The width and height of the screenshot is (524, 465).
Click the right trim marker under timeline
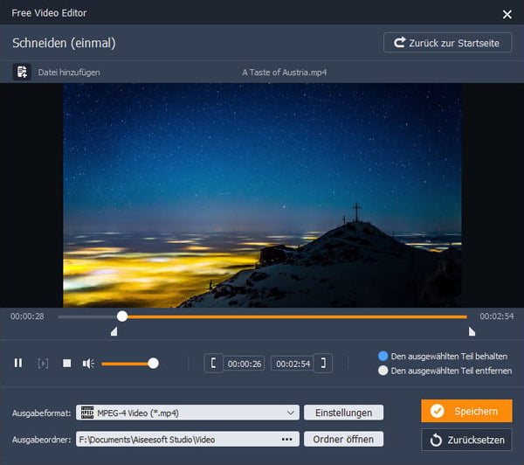click(x=472, y=331)
